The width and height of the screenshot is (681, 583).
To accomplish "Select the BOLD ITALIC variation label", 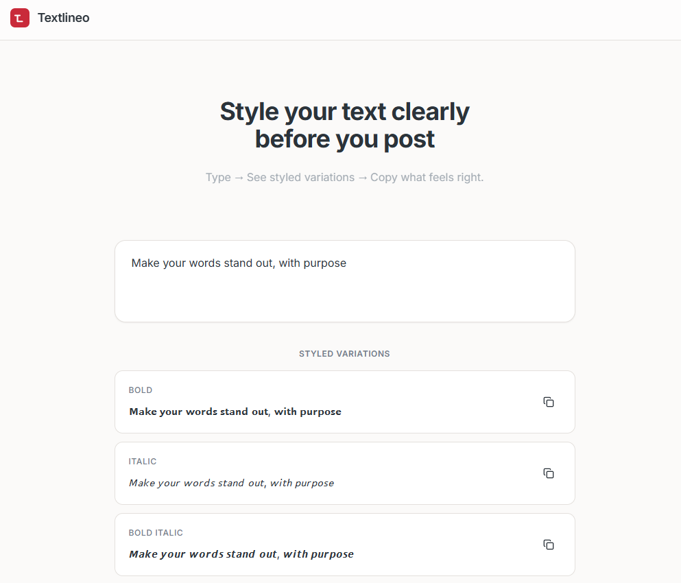I will pos(156,532).
